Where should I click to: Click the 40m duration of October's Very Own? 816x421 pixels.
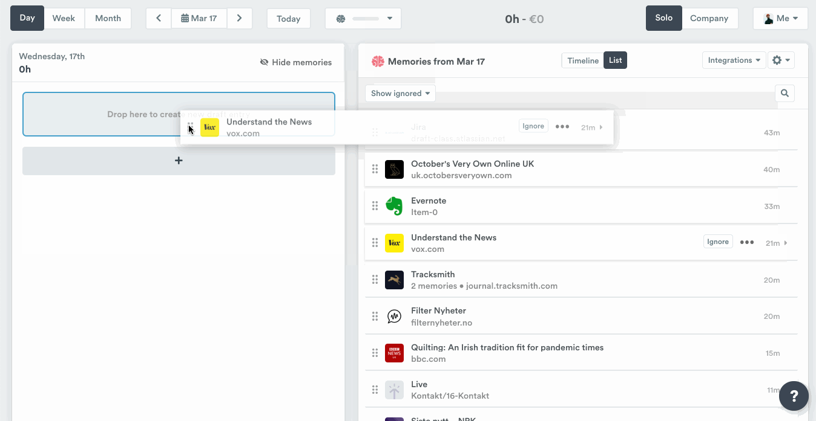coord(771,170)
